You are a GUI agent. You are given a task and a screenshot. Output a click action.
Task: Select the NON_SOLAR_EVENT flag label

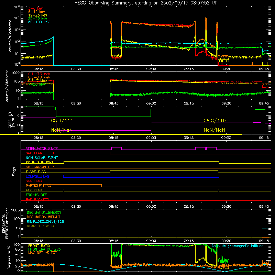click(42, 158)
